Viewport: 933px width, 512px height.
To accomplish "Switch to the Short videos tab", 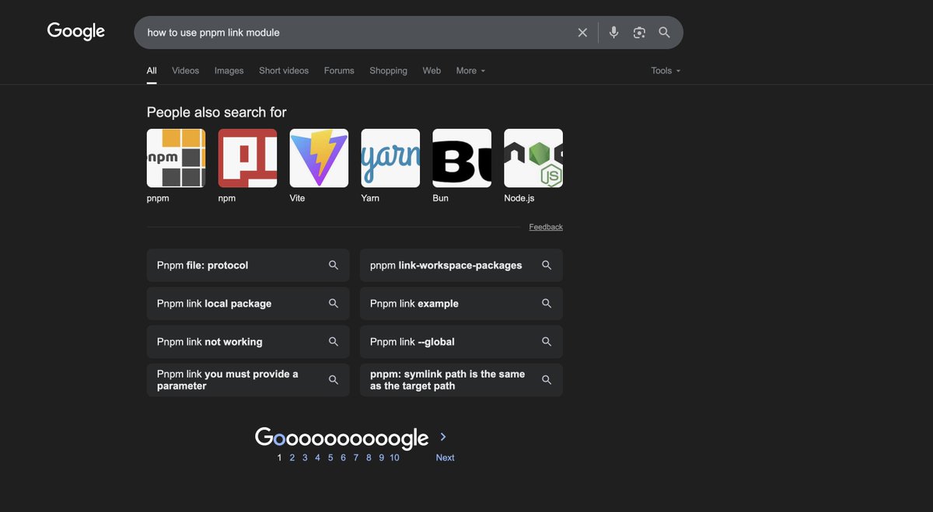I will pos(284,71).
